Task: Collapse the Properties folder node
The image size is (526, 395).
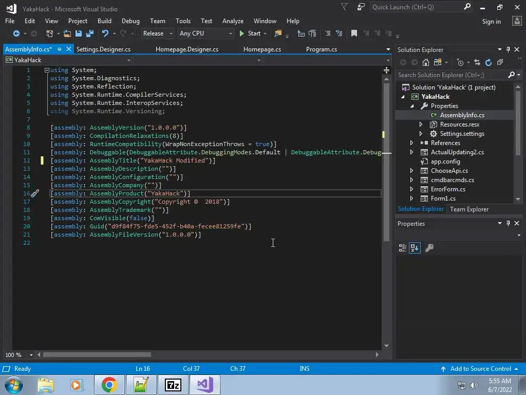Action: tap(412, 106)
